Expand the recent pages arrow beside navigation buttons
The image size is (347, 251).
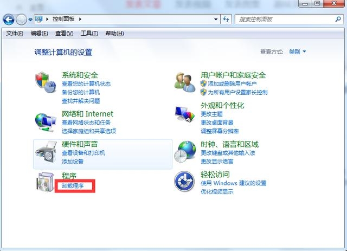click(x=30, y=20)
